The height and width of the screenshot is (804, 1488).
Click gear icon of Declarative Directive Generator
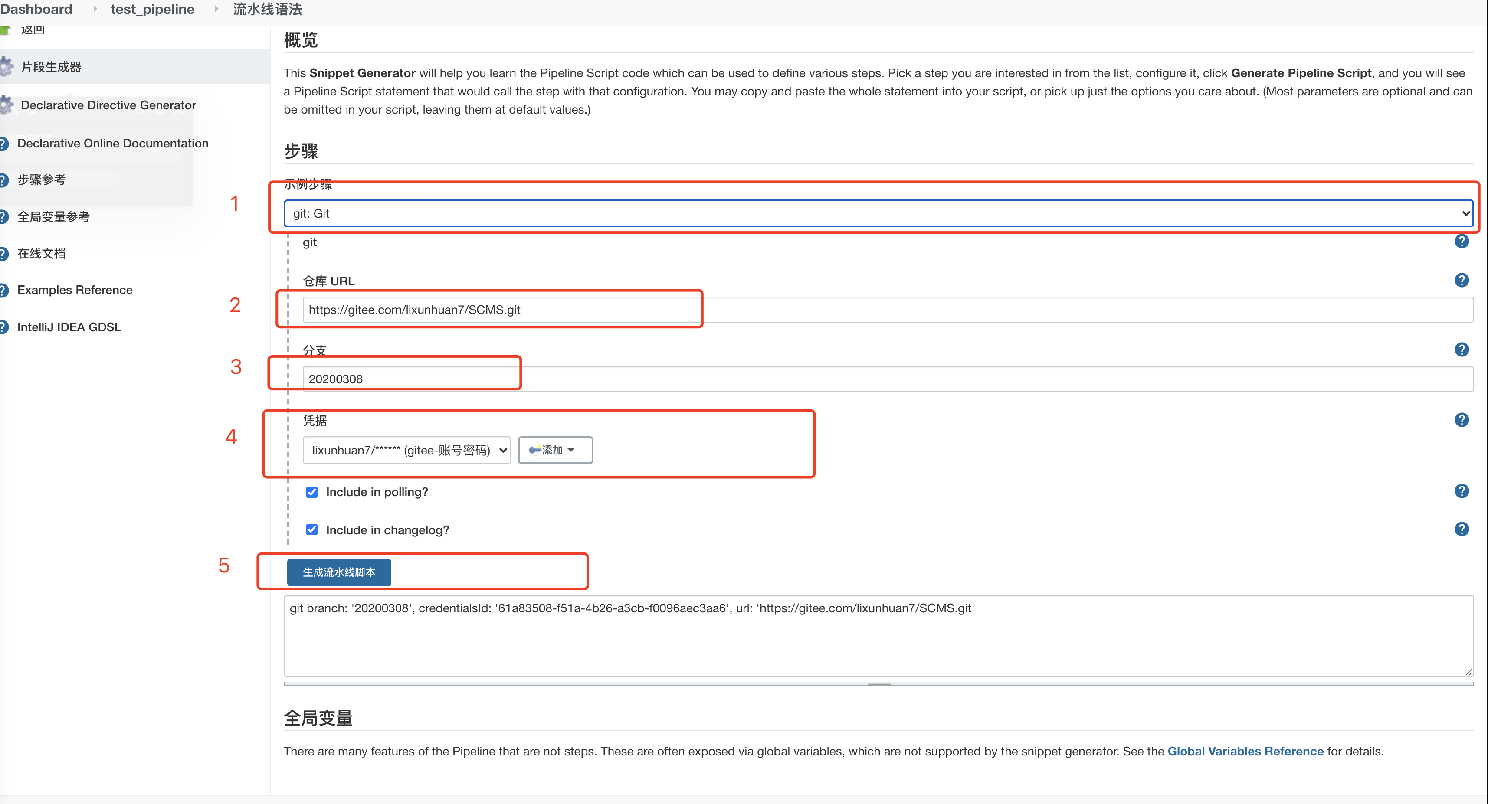(6, 105)
